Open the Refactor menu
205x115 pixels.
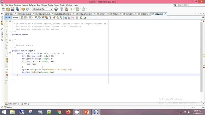point(32,5)
